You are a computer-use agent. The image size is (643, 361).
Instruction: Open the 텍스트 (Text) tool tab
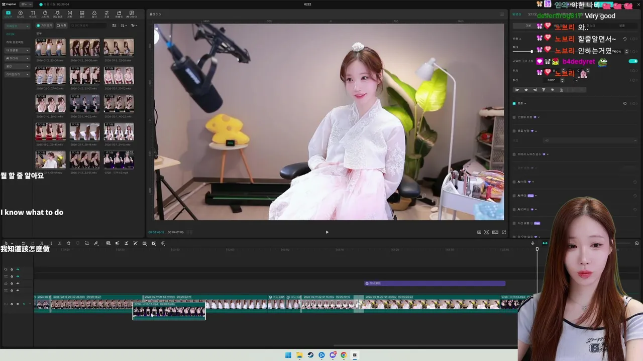click(x=33, y=14)
